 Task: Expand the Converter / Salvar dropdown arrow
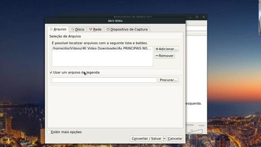tap(164, 138)
